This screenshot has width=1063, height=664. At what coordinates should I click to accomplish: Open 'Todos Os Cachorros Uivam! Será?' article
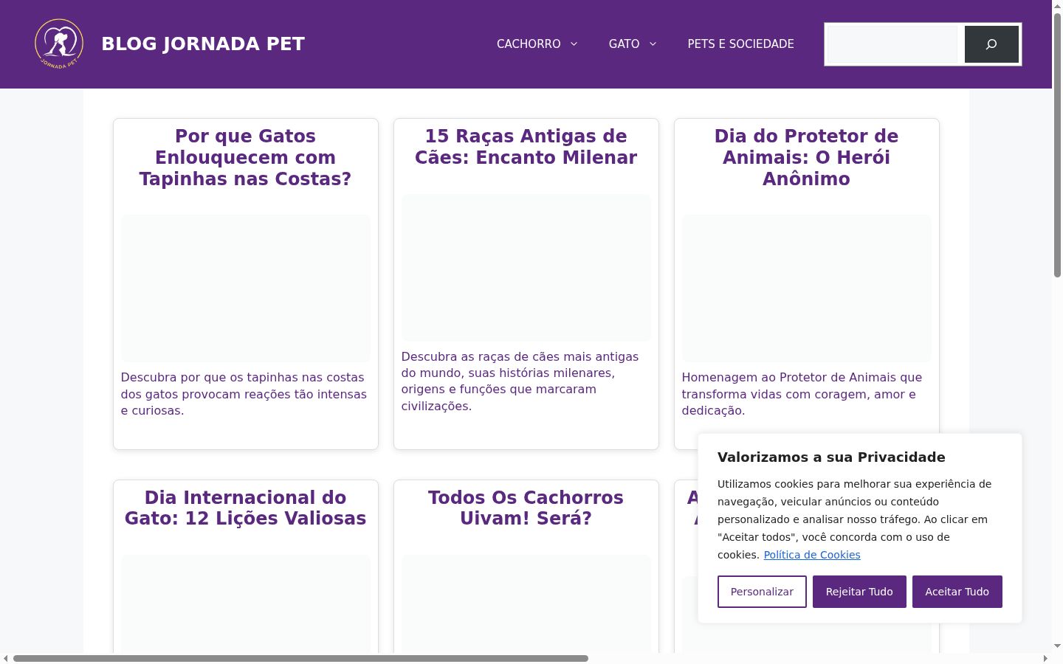[x=526, y=508]
